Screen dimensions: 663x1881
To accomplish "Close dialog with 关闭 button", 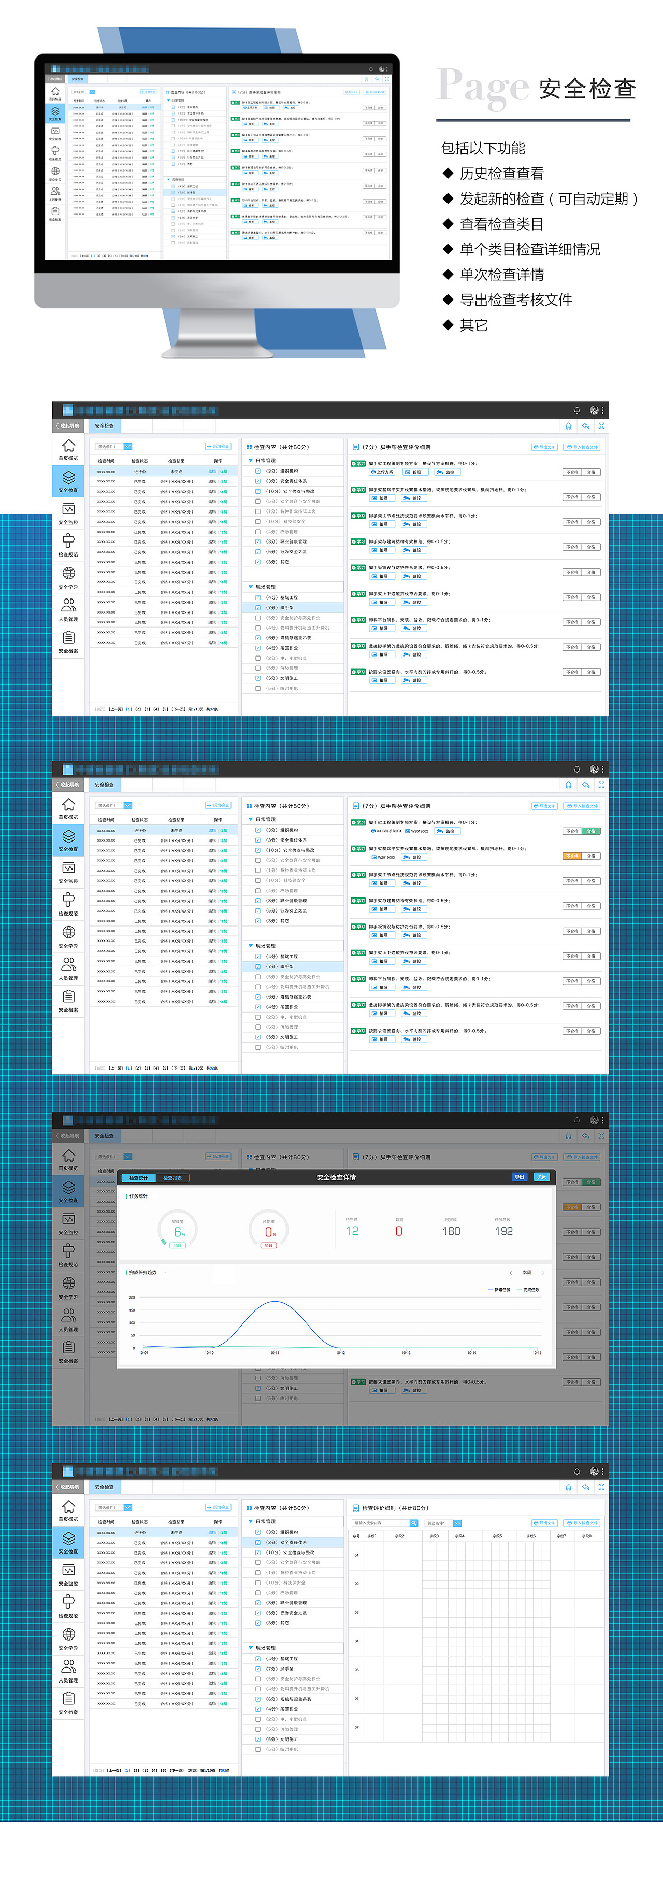I will pyautogui.click(x=542, y=1177).
